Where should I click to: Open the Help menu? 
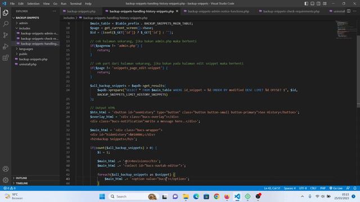(x=88, y=4)
